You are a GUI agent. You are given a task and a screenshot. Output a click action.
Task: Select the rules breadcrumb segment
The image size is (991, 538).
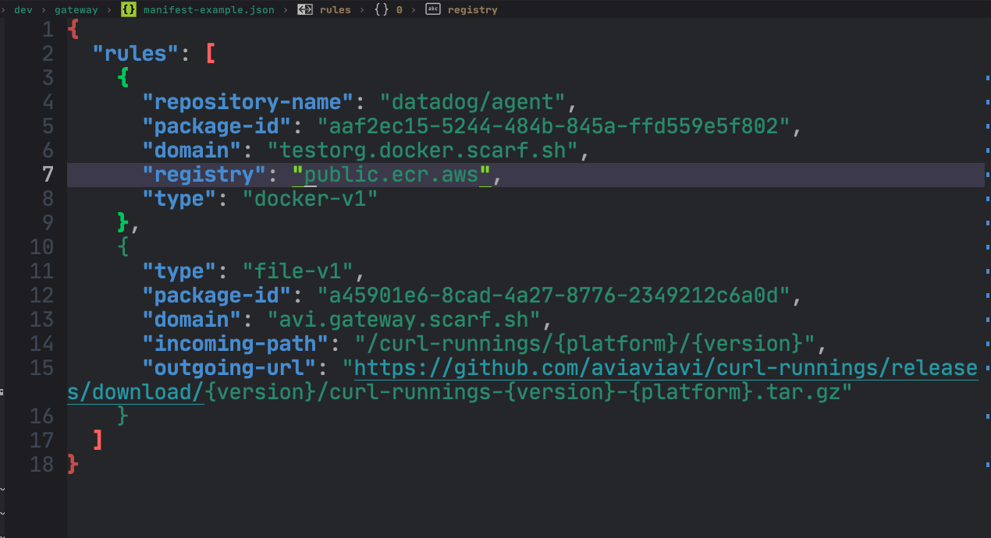(335, 9)
